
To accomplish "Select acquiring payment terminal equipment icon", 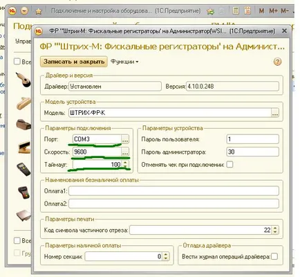I will pos(24,193).
